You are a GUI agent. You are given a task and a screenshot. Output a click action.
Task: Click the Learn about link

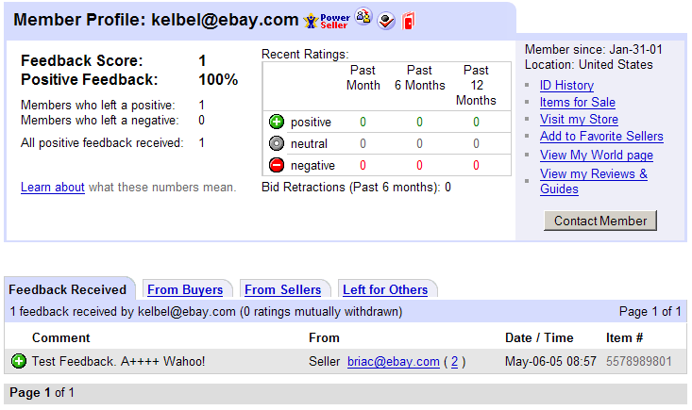click(53, 188)
